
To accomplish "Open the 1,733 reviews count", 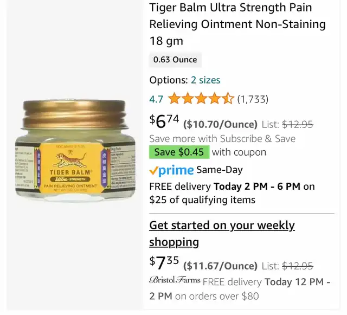I will point(253,99).
